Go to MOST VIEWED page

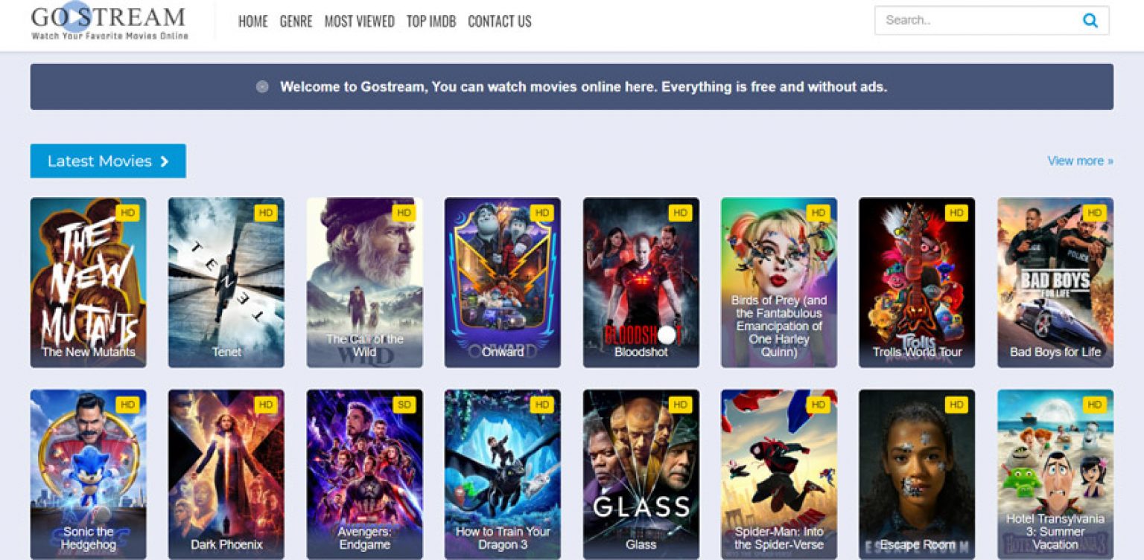click(360, 22)
